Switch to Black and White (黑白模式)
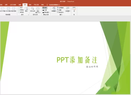This screenshot has width=131, height=95. (46, 12)
